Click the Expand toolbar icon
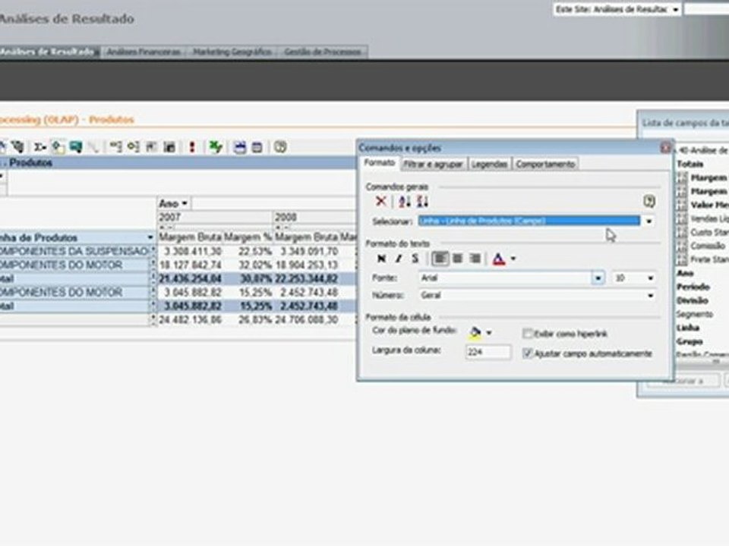 coord(134,147)
